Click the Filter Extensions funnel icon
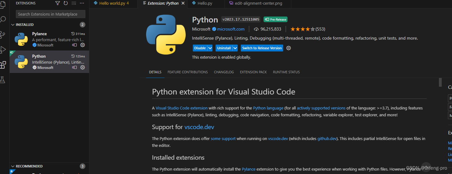The height and width of the screenshot is (174, 452). (58, 3)
